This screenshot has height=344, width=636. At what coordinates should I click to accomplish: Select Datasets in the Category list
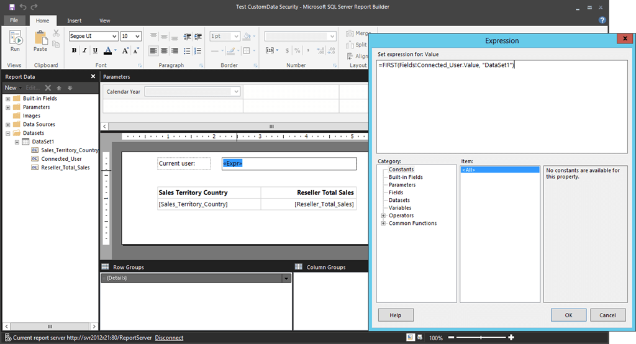399,201
